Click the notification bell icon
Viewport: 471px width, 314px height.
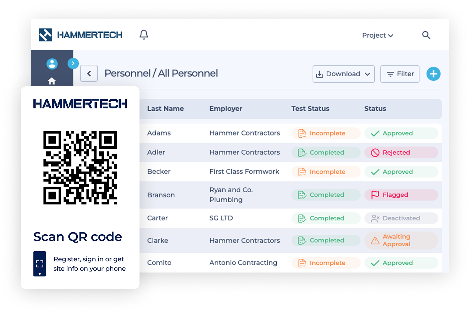click(x=144, y=35)
